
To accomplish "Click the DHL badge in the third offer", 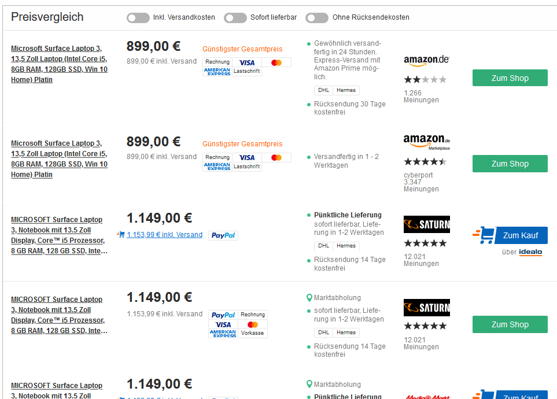I will click(323, 246).
